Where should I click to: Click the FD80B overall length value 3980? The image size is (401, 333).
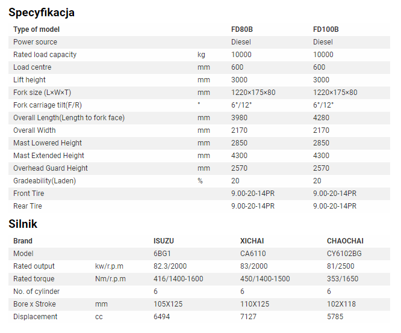click(239, 118)
